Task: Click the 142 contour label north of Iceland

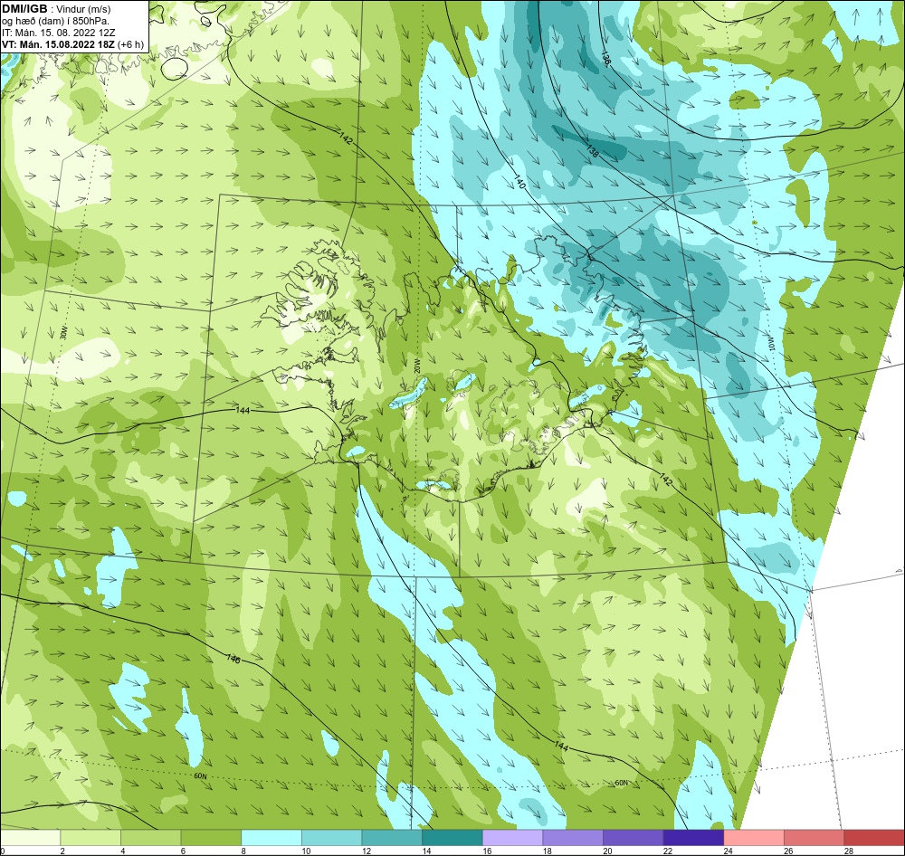Action: pos(345,138)
